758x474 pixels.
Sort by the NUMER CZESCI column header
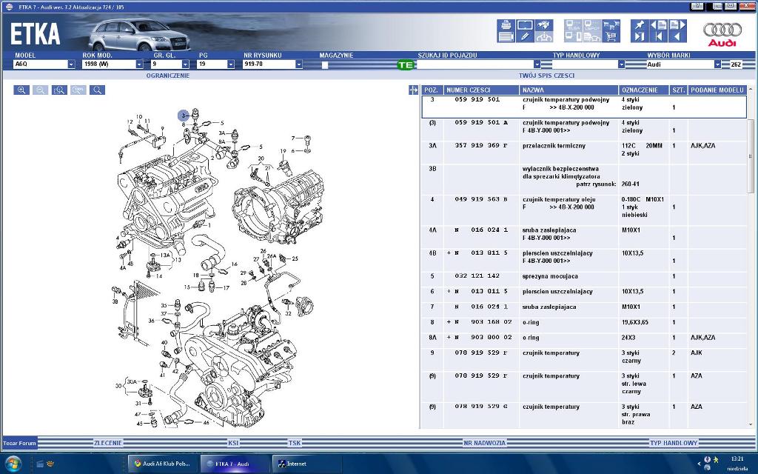pos(481,90)
